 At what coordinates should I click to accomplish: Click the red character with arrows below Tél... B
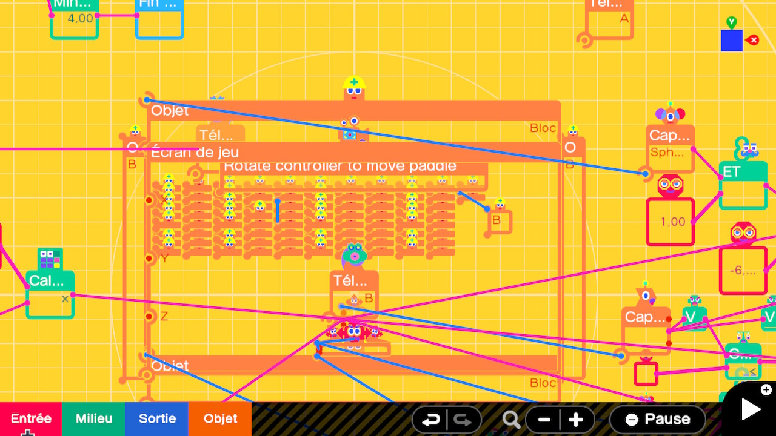point(354,331)
